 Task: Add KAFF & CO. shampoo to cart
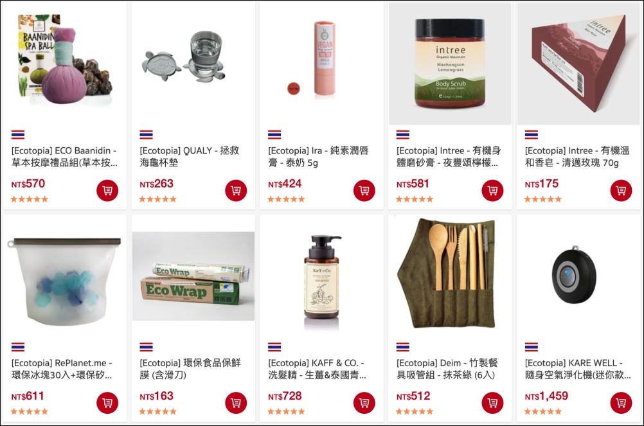tap(364, 403)
